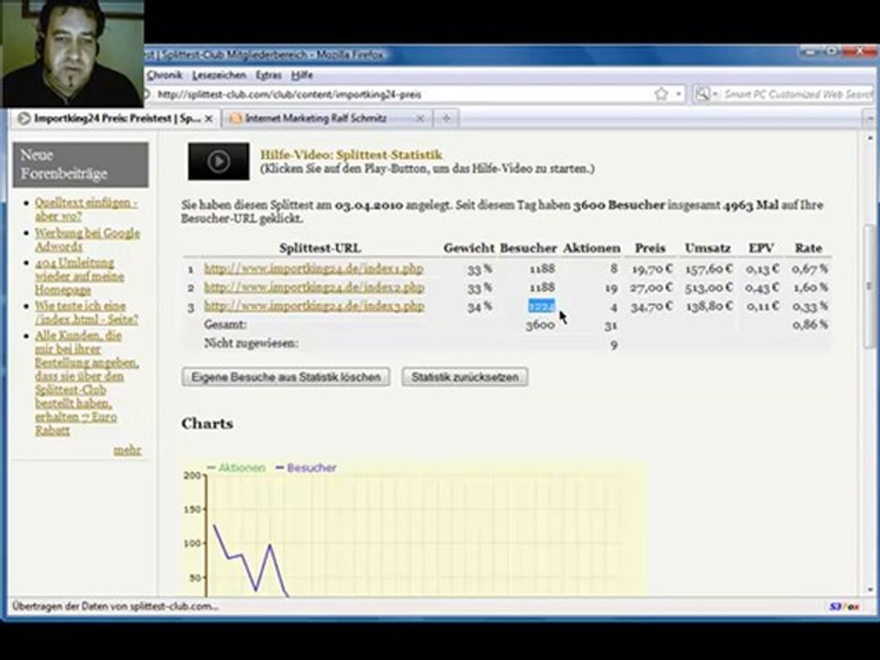Image resolution: width=880 pixels, height=660 pixels.
Task: Open the importking24.de/index1.php link
Action: coord(313,269)
